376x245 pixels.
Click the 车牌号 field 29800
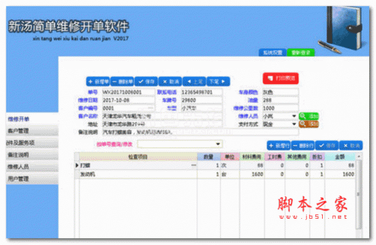tap(201, 100)
